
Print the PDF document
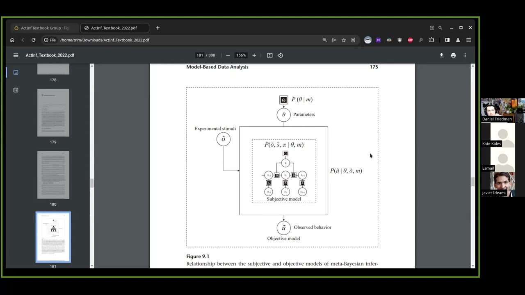point(453,55)
